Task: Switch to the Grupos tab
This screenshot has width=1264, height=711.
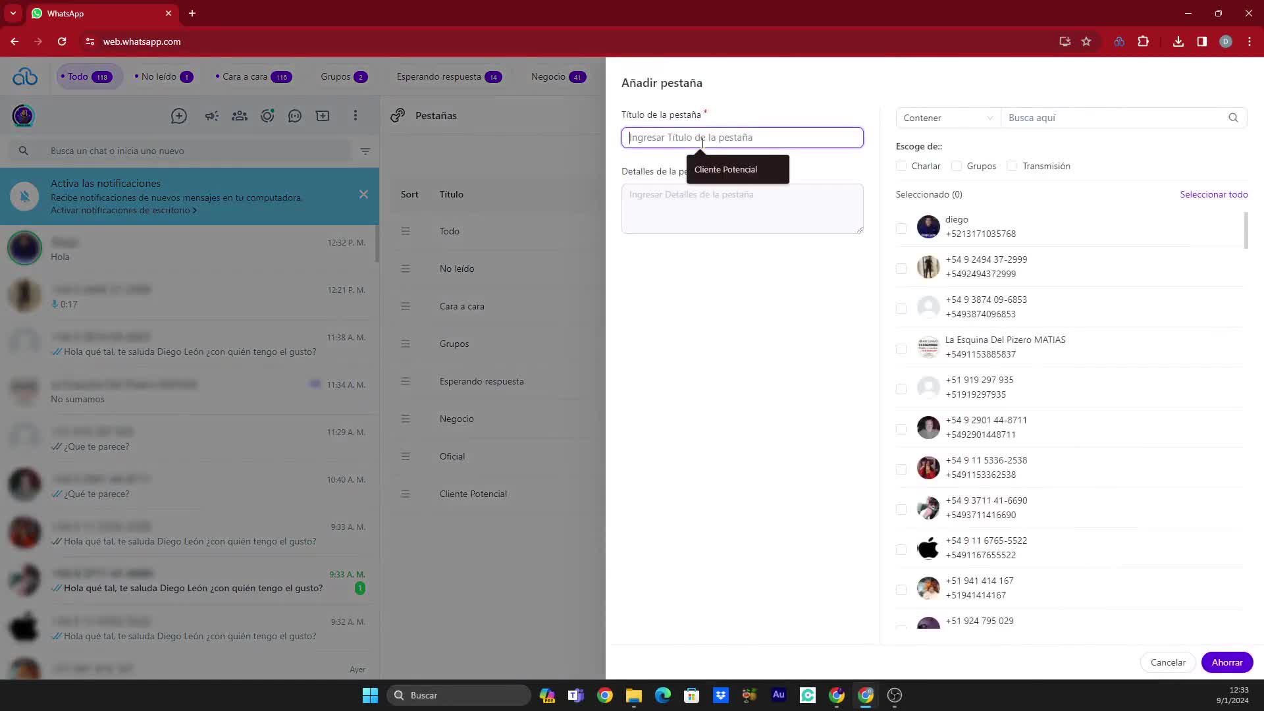Action: [x=344, y=77]
